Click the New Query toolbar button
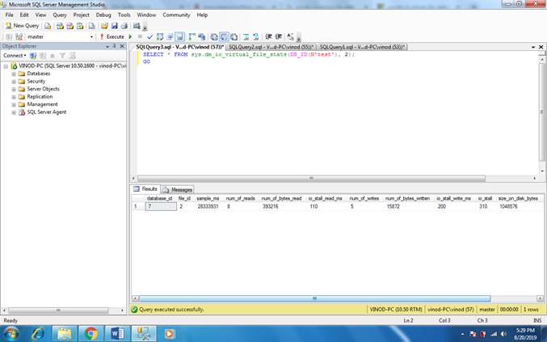The image size is (547, 342). 22,26
